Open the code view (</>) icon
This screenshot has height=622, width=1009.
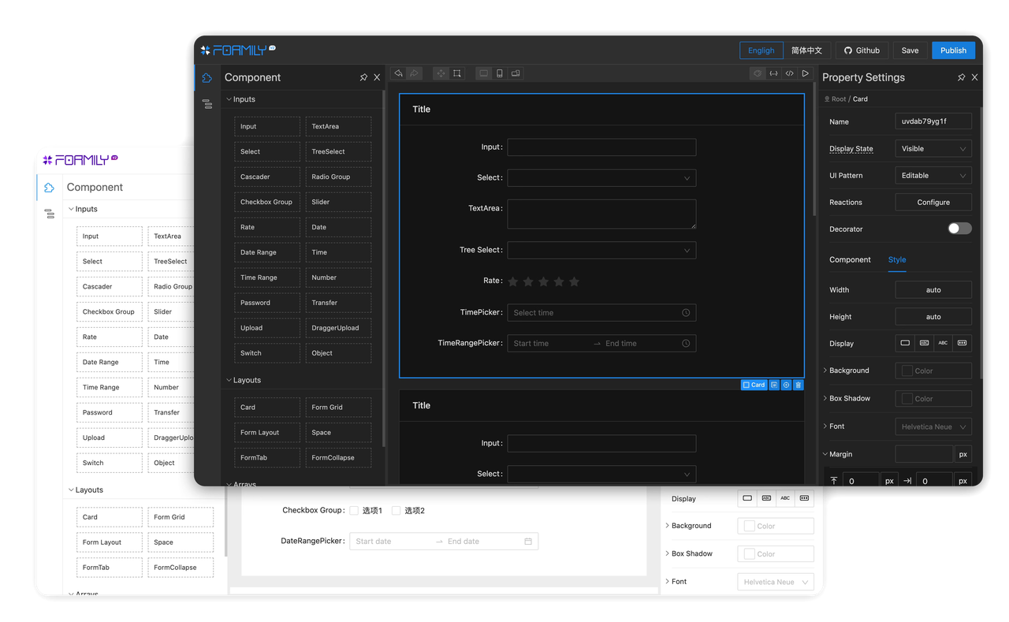(790, 73)
